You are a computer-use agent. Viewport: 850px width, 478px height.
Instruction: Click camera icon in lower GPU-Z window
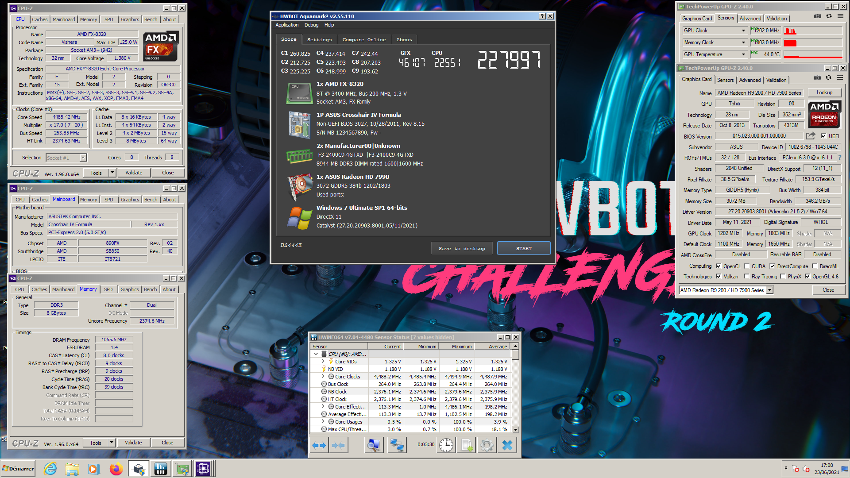pos(817,77)
